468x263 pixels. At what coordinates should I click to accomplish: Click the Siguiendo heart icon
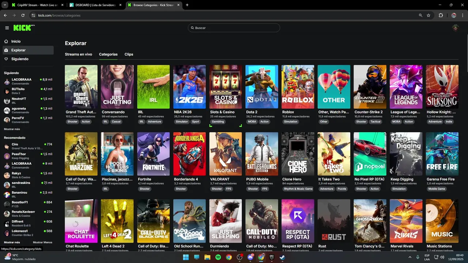click(x=6, y=59)
